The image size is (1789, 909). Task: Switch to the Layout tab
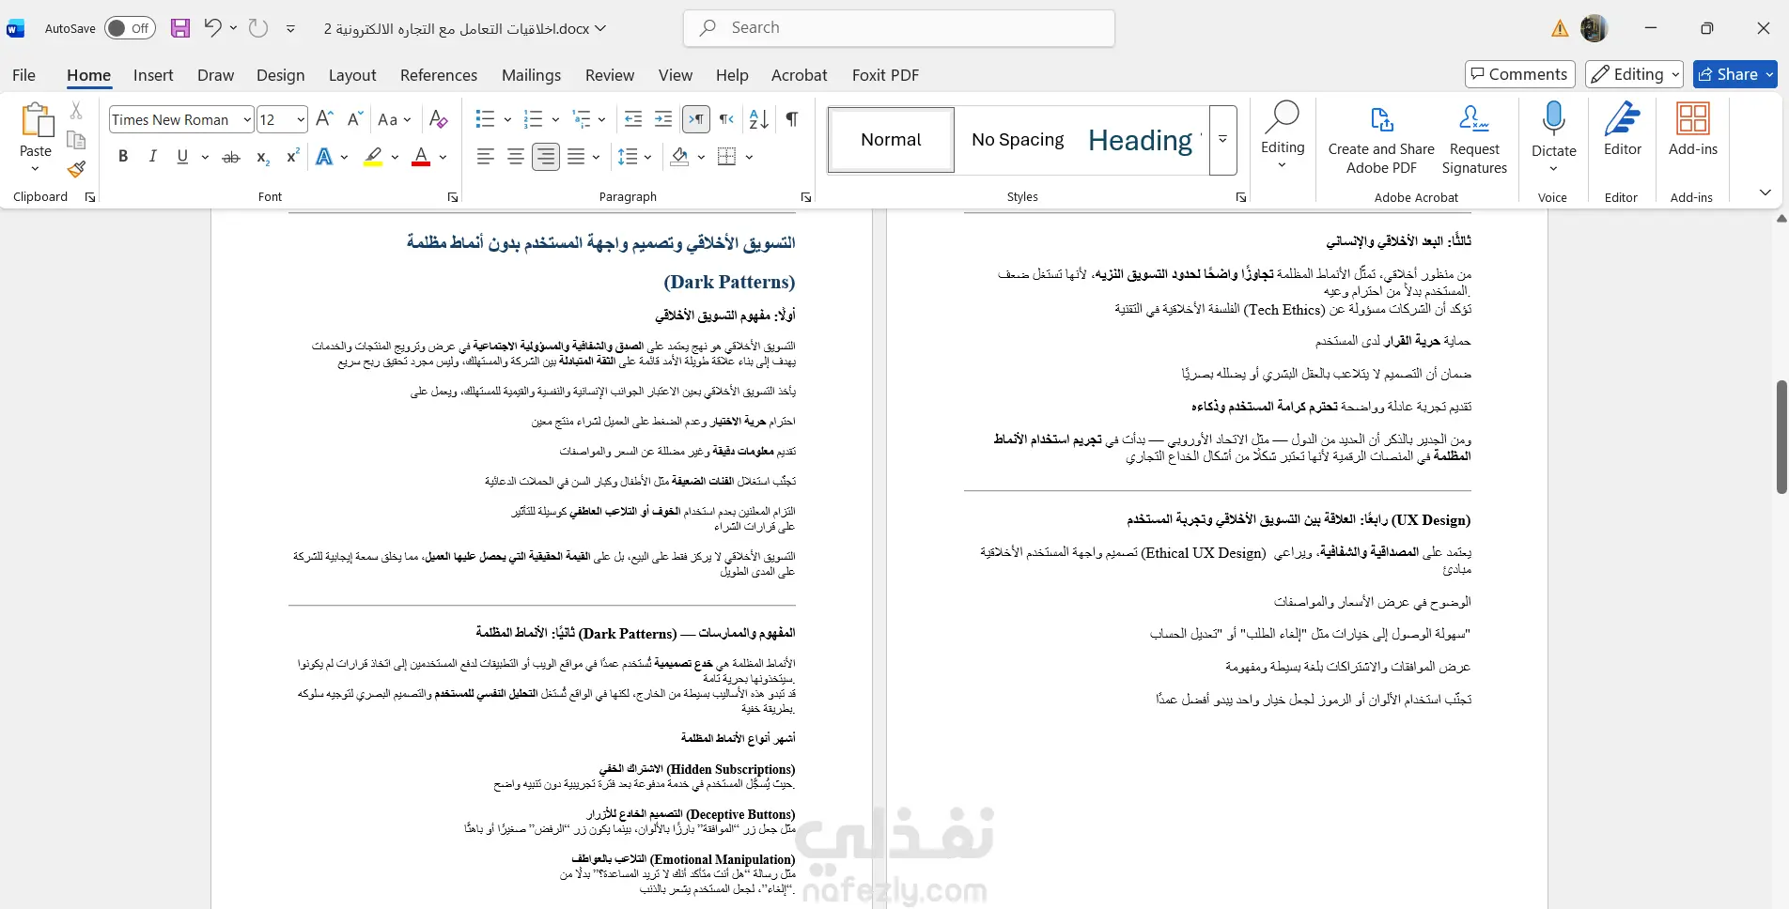tap(352, 75)
